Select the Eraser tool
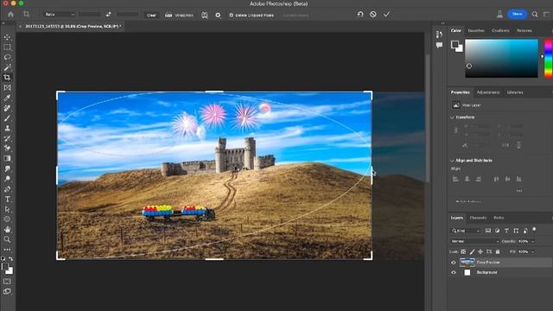Viewport: 553px width, 311px height. 7,148
